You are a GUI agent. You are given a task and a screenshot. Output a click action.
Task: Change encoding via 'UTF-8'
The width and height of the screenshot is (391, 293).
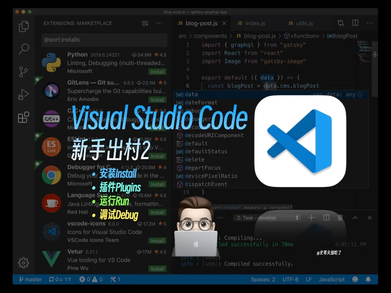pos(290,279)
